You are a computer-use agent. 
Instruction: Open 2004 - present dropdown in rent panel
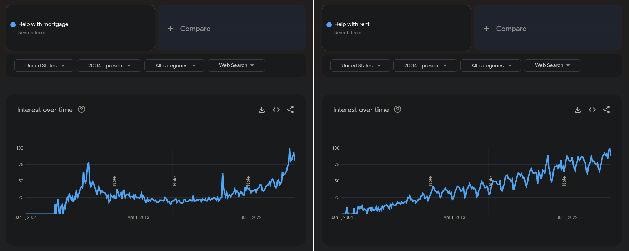click(x=425, y=66)
